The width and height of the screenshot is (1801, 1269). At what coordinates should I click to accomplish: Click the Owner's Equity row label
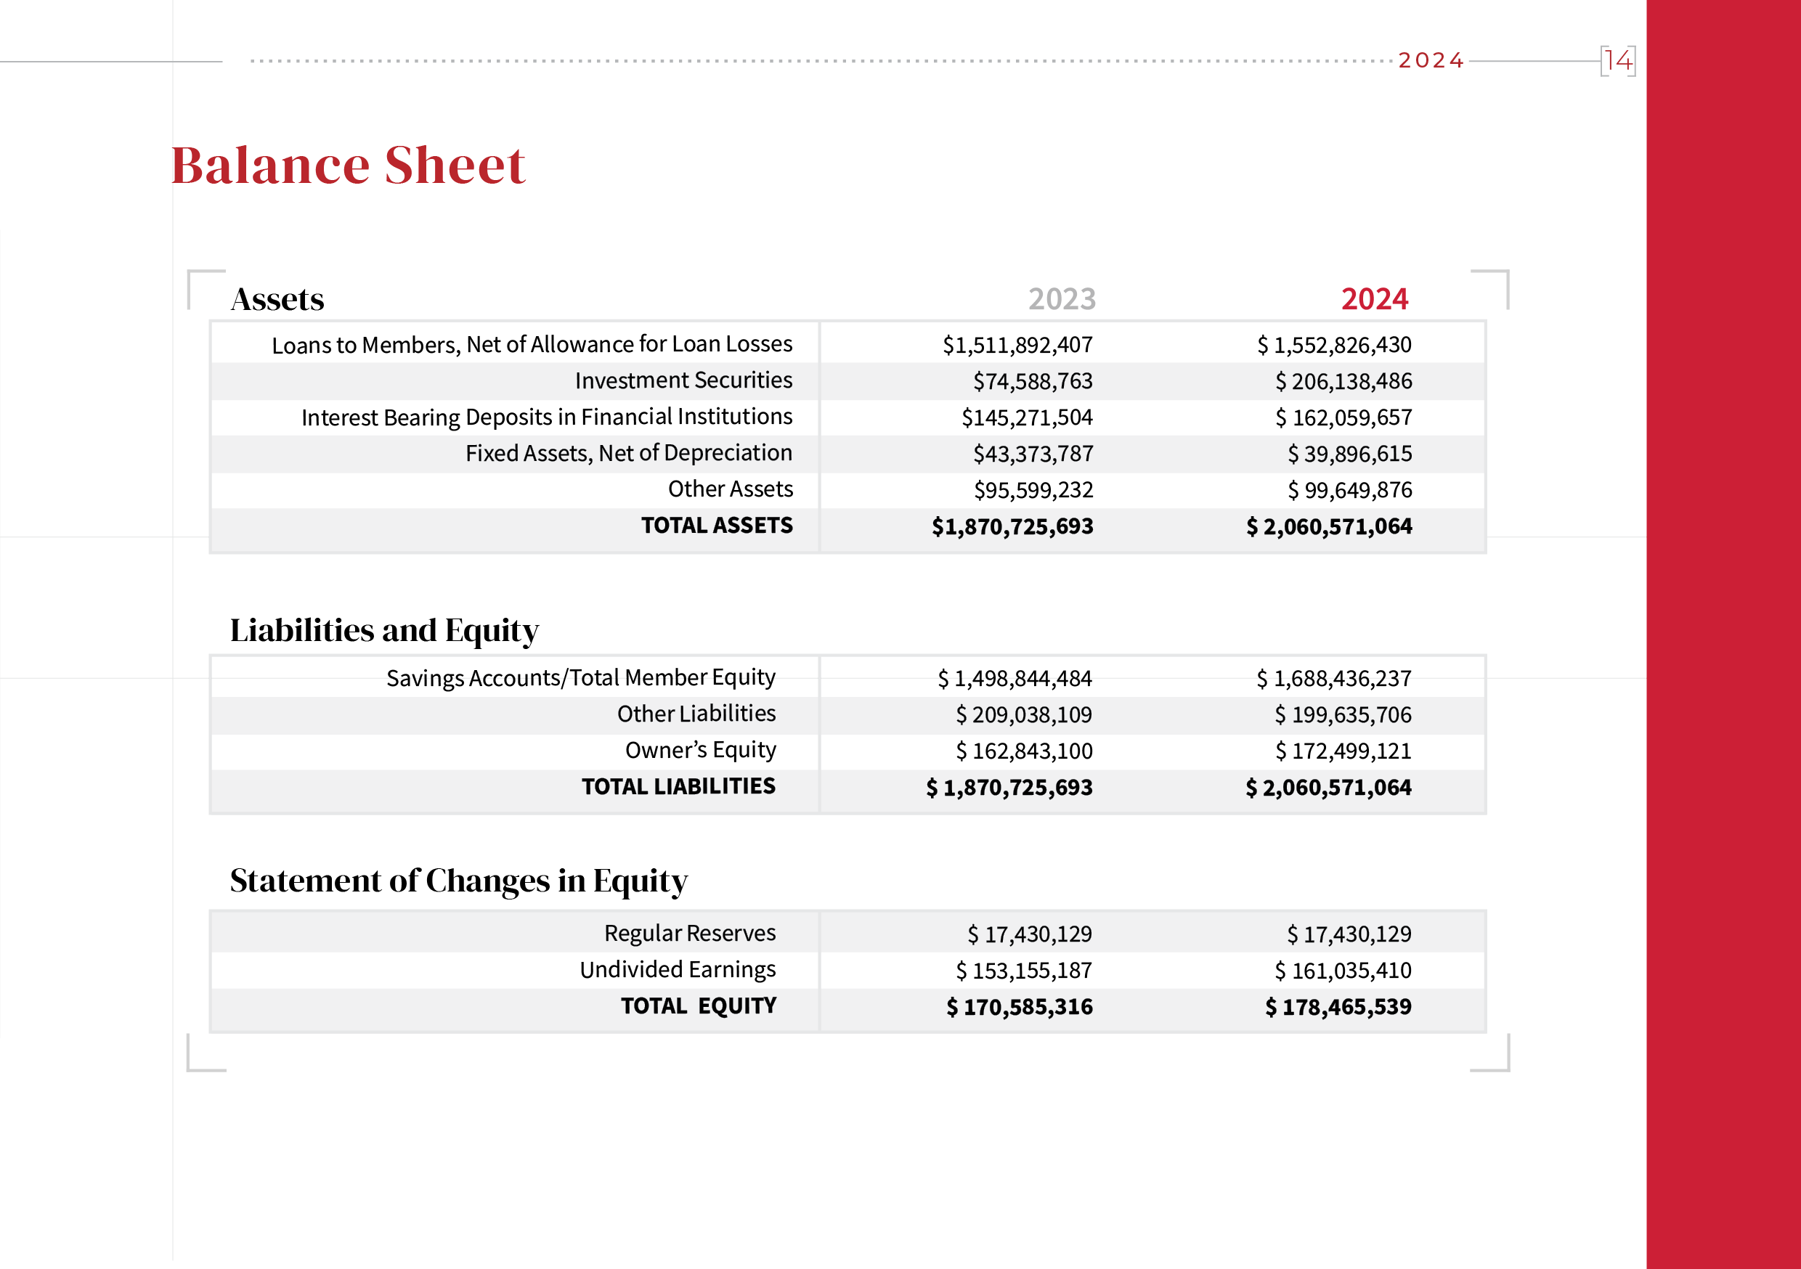[702, 749]
